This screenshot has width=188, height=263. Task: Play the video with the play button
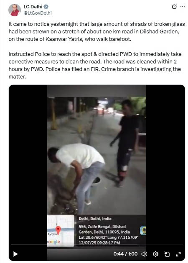pyautogui.click(x=15, y=254)
